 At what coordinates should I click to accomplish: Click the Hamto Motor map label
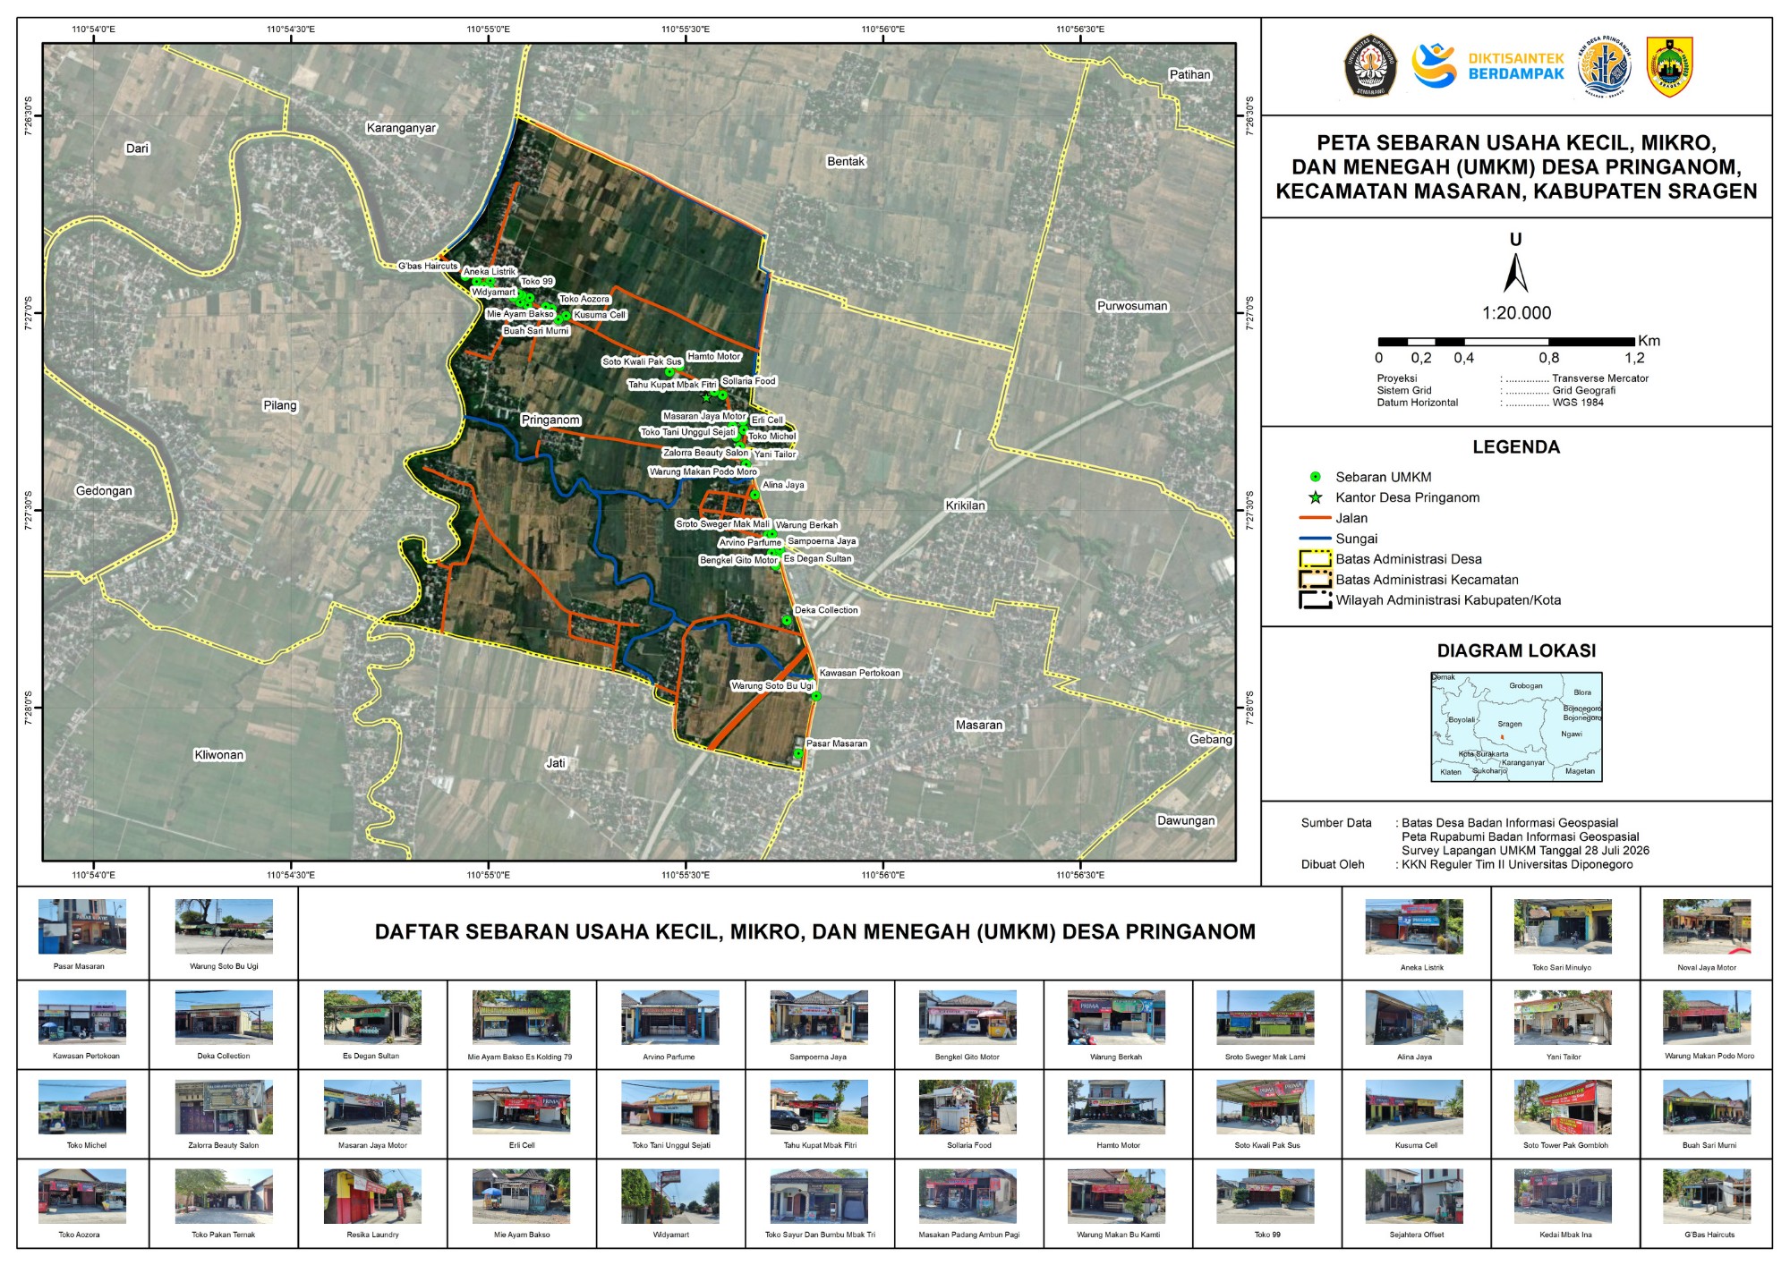(714, 356)
